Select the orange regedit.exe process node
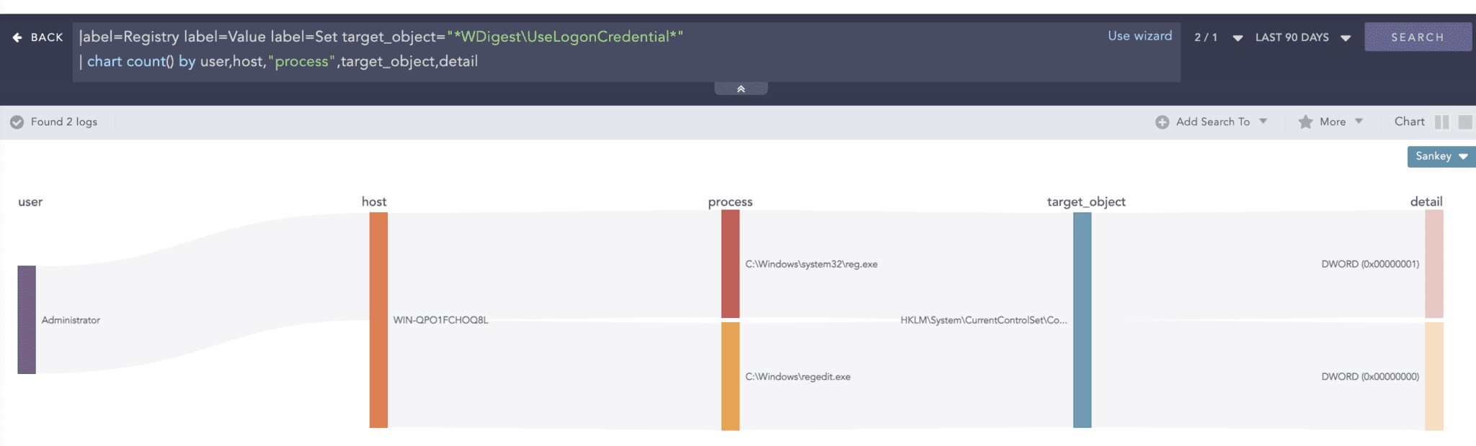Screen dimensions: 1476x446 [730, 376]
